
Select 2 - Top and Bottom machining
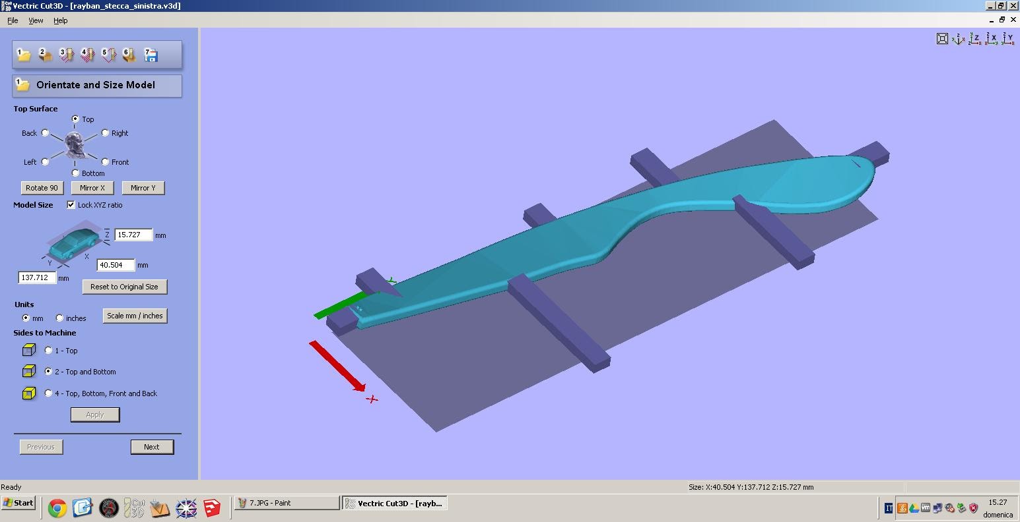pyautogui.click(x=48, y=372)
